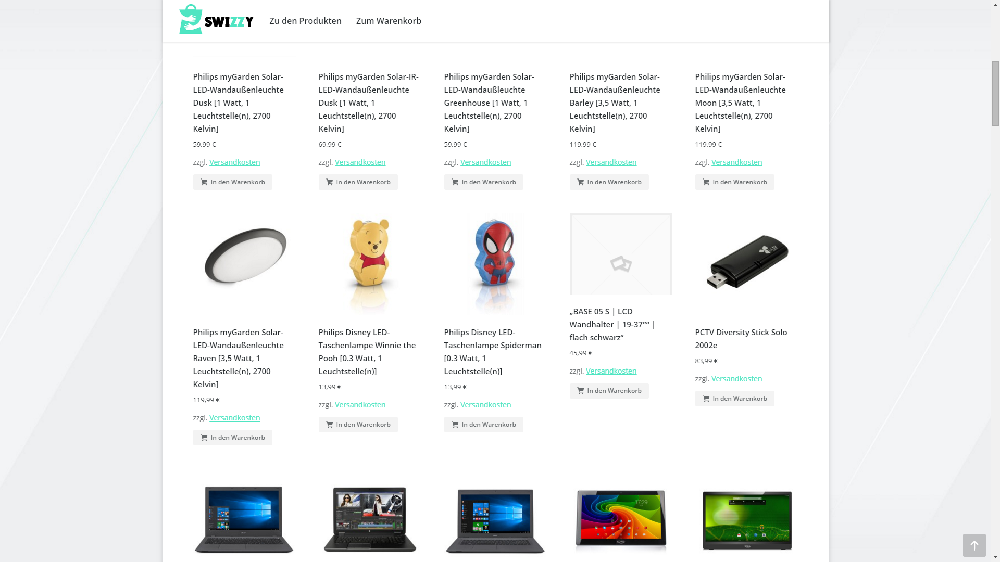Click the page vertical scrollbar thumb
This screenshot has height=562, width=1000.
995,93
